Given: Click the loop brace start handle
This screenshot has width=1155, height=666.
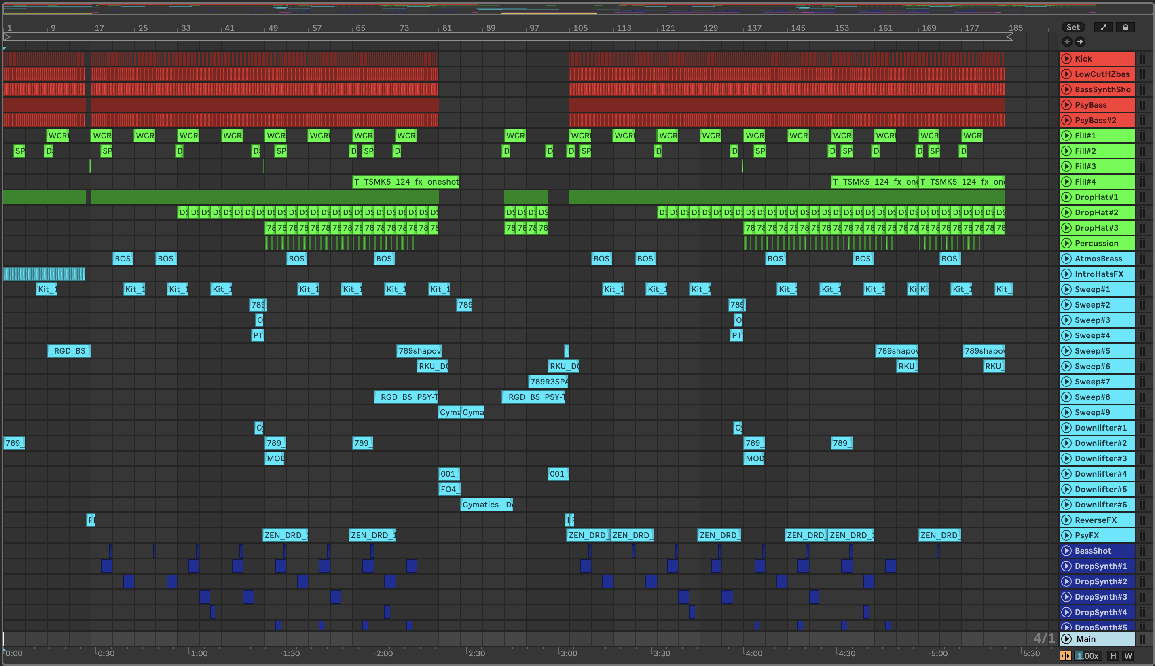Looking at the screenshot, I should click(7, 36).
